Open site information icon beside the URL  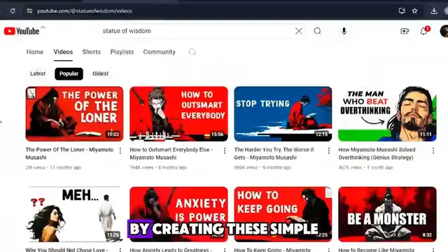29,11
